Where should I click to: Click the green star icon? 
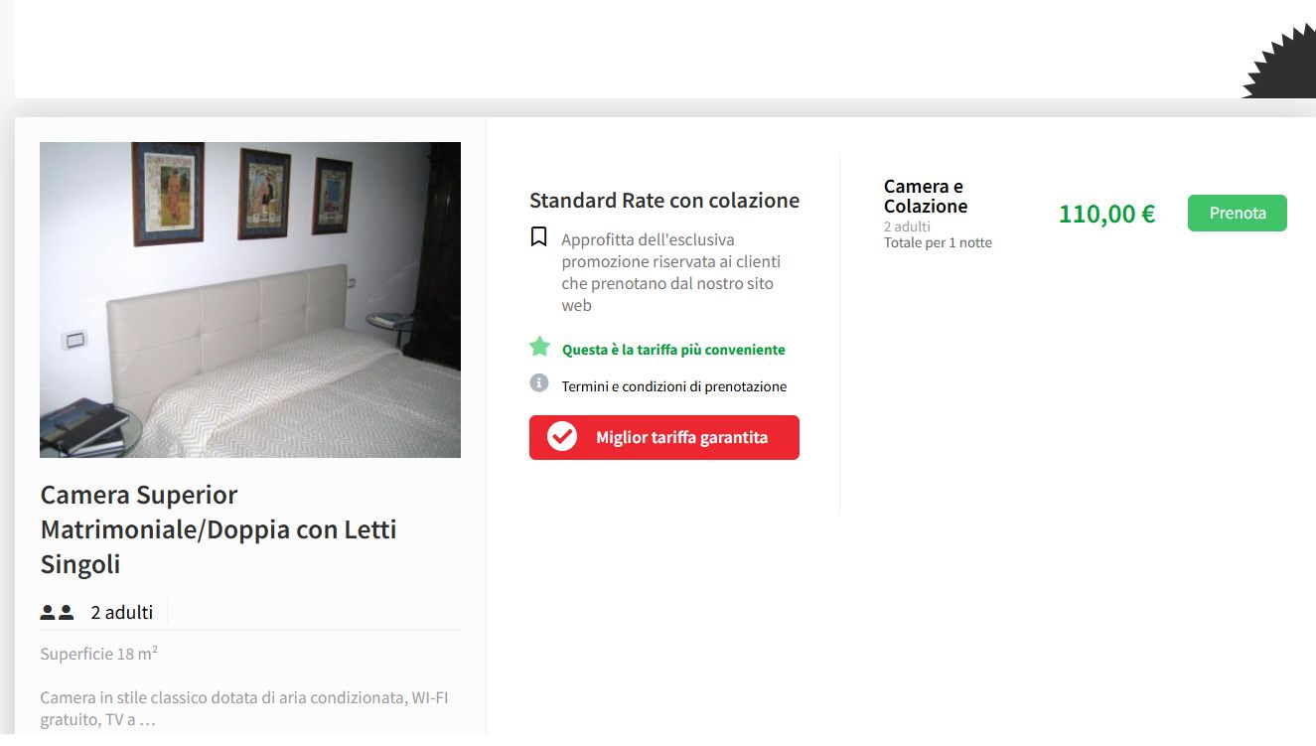pyautogui.click(x=539, y=347)
